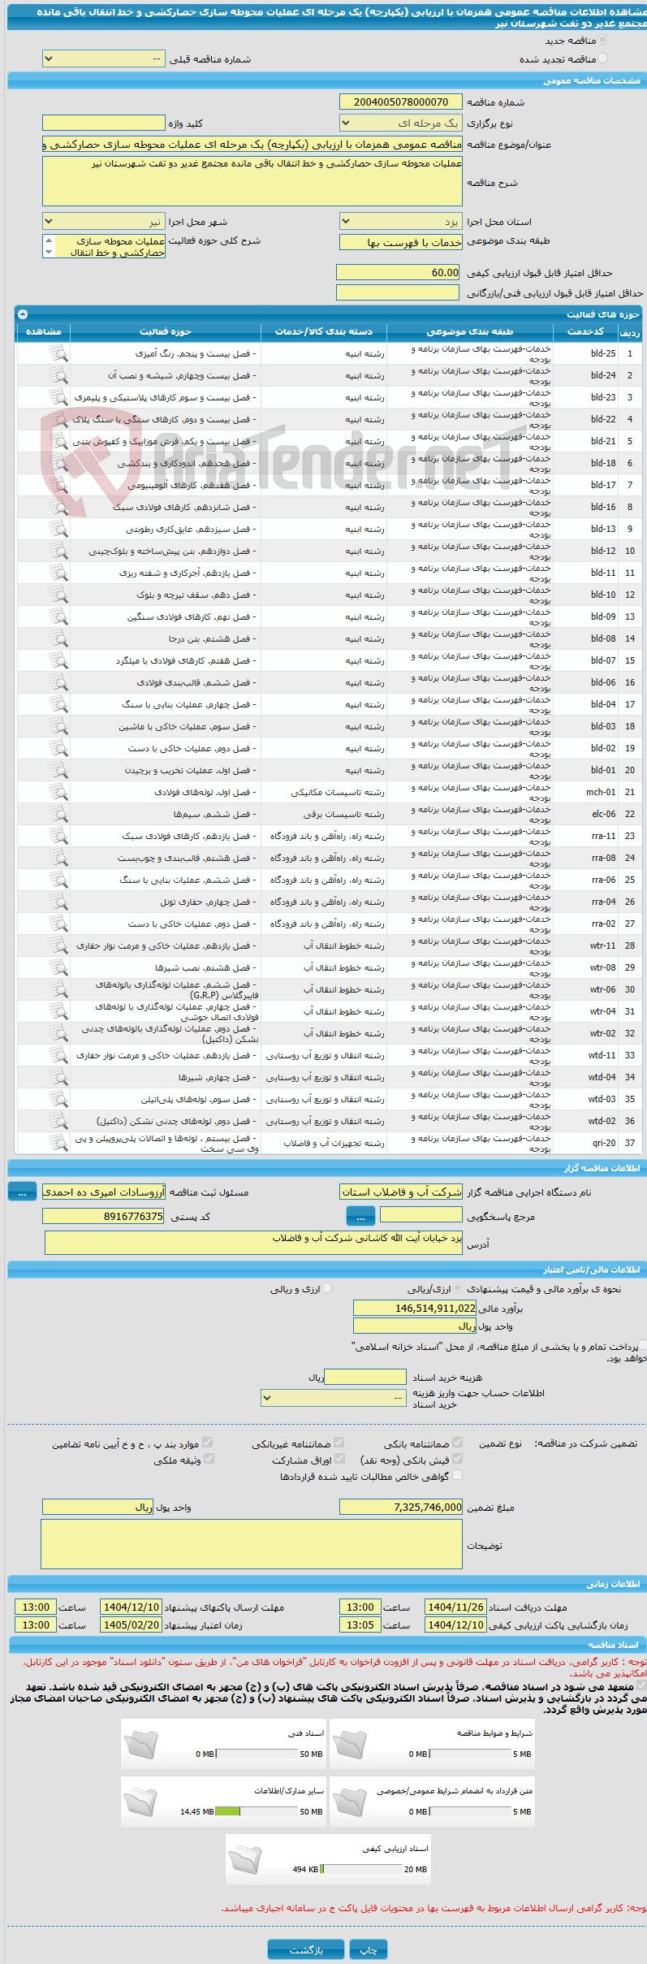The height and width of the screenshot is (1964, 647).
Task: Open view icon for row qri-20
Action: (58, 1143)
